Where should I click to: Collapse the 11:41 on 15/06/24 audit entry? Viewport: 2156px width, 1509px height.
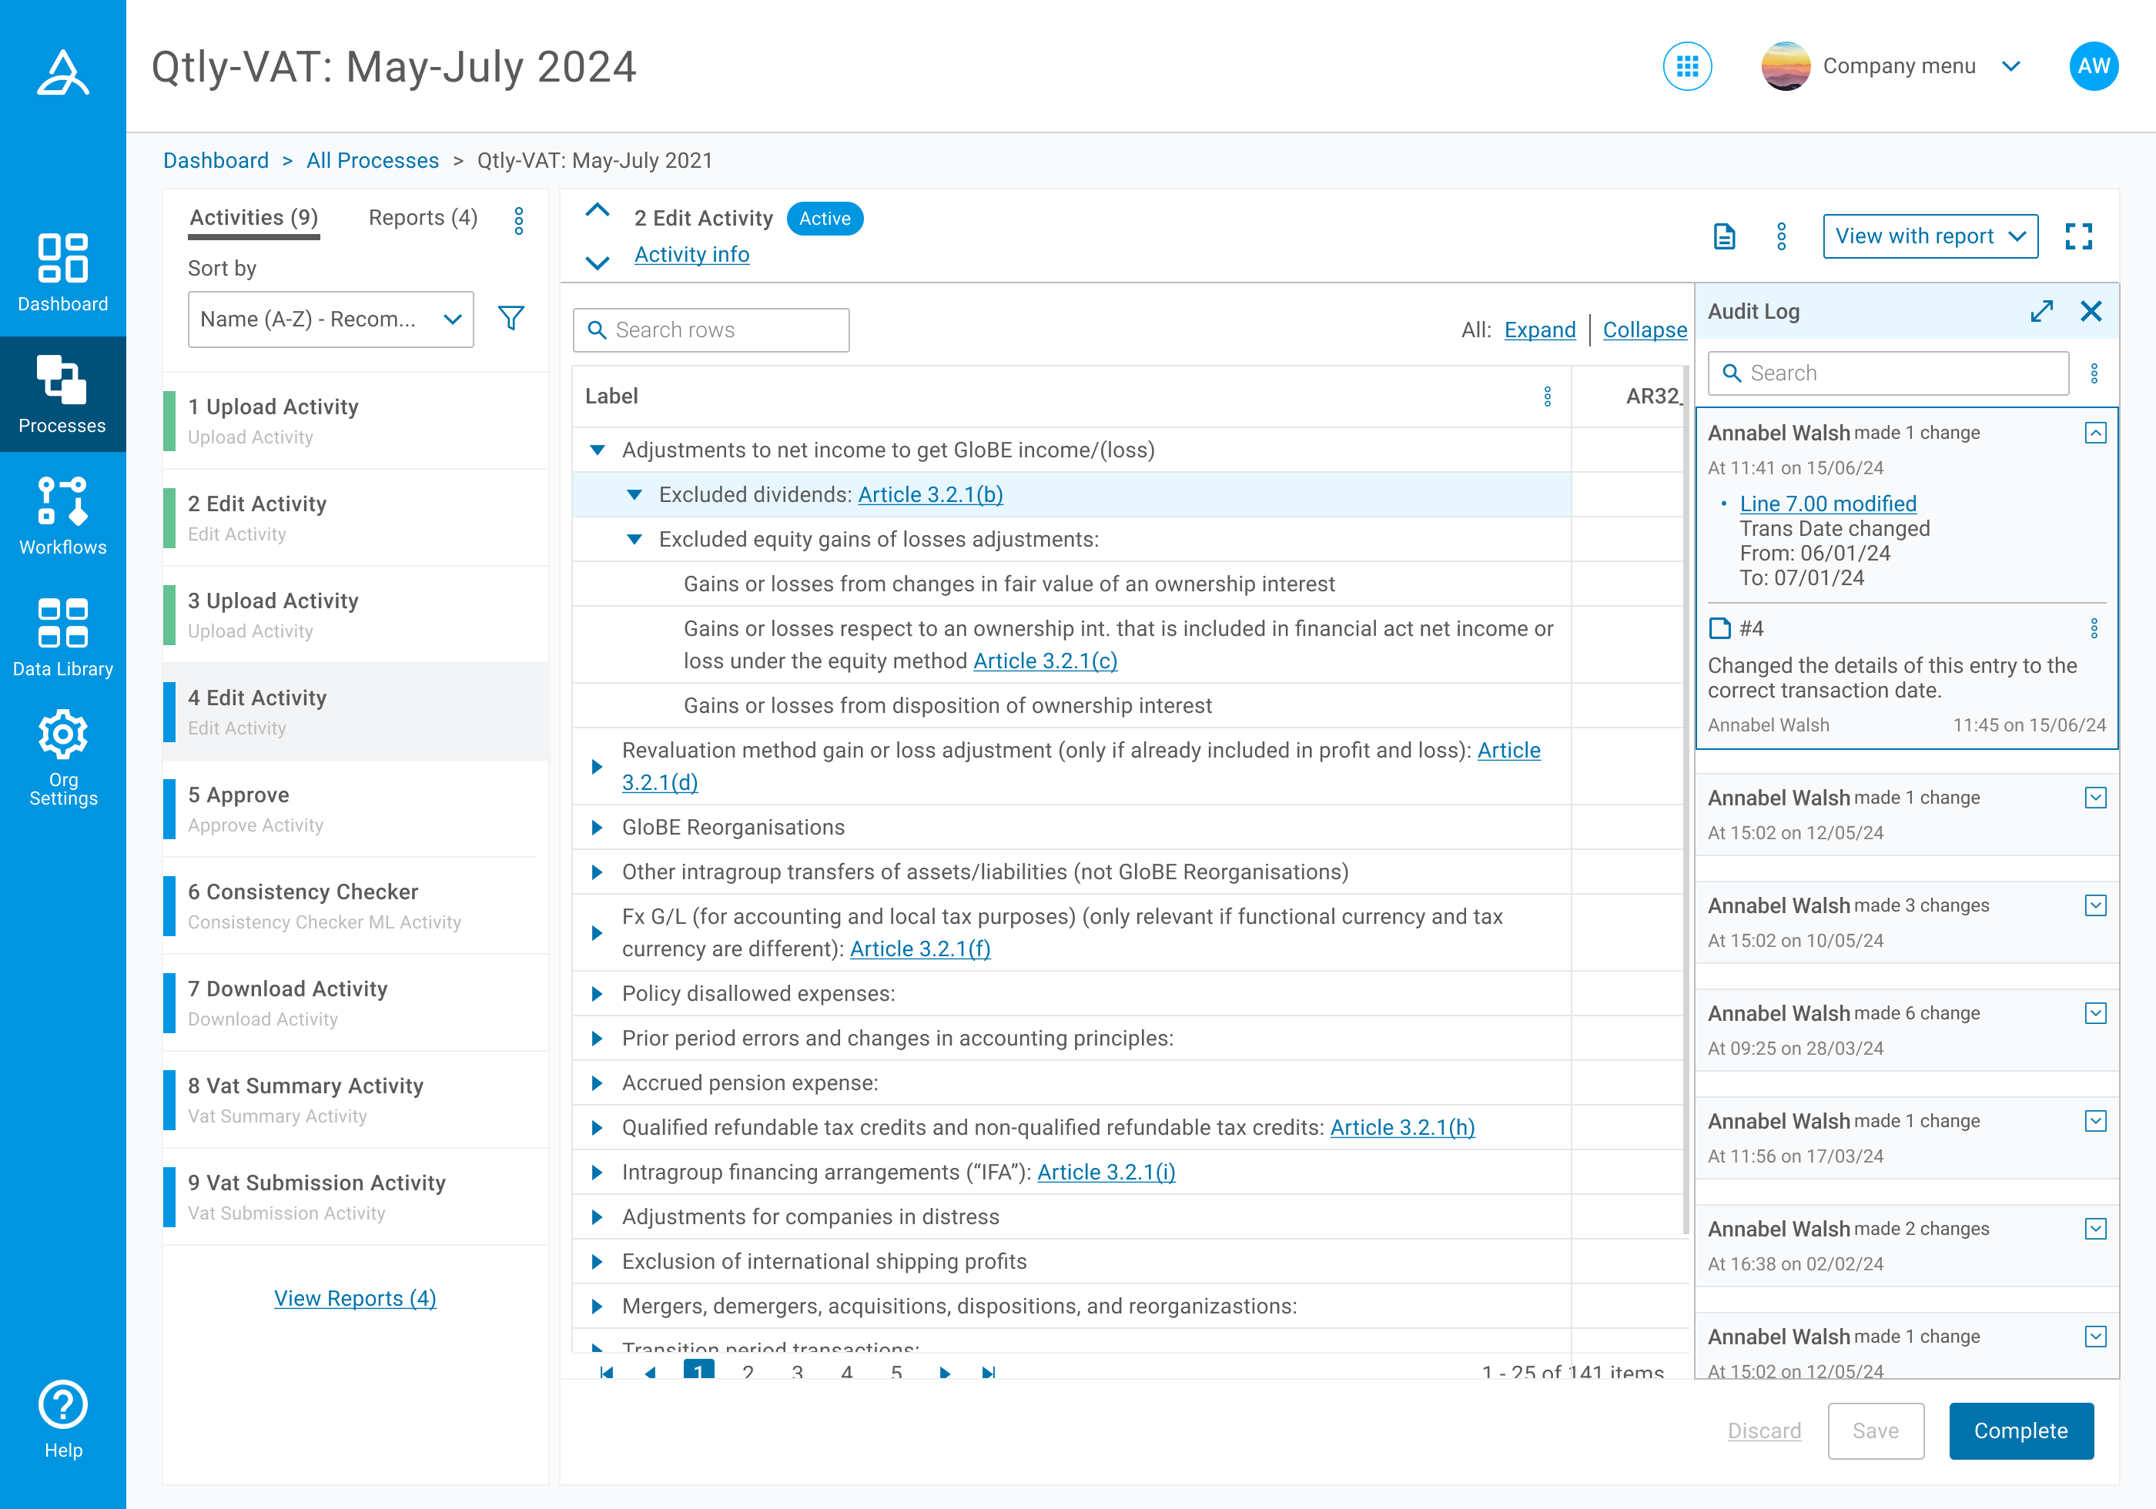(x=2095, y=433)
